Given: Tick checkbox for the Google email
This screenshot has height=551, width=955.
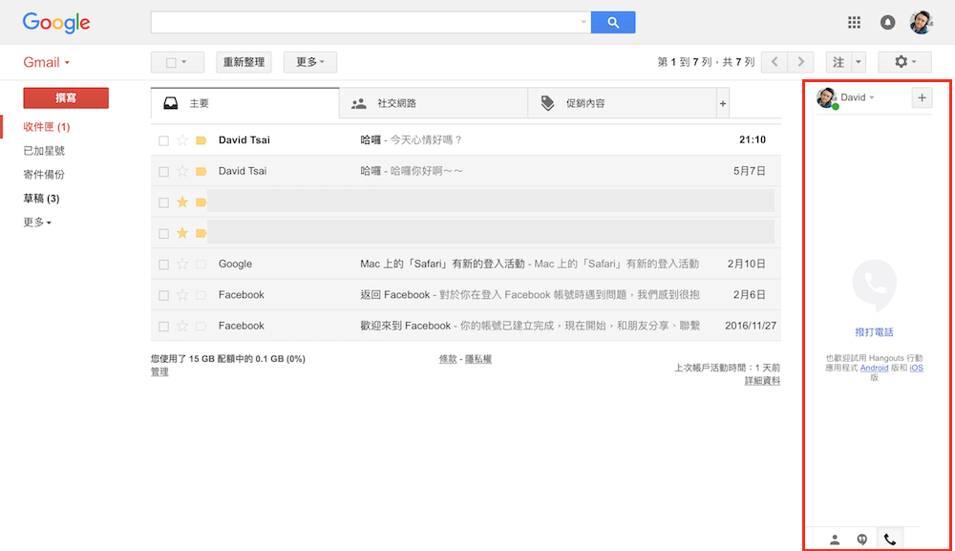Looking at the screenshot, I should click(164, 265).
